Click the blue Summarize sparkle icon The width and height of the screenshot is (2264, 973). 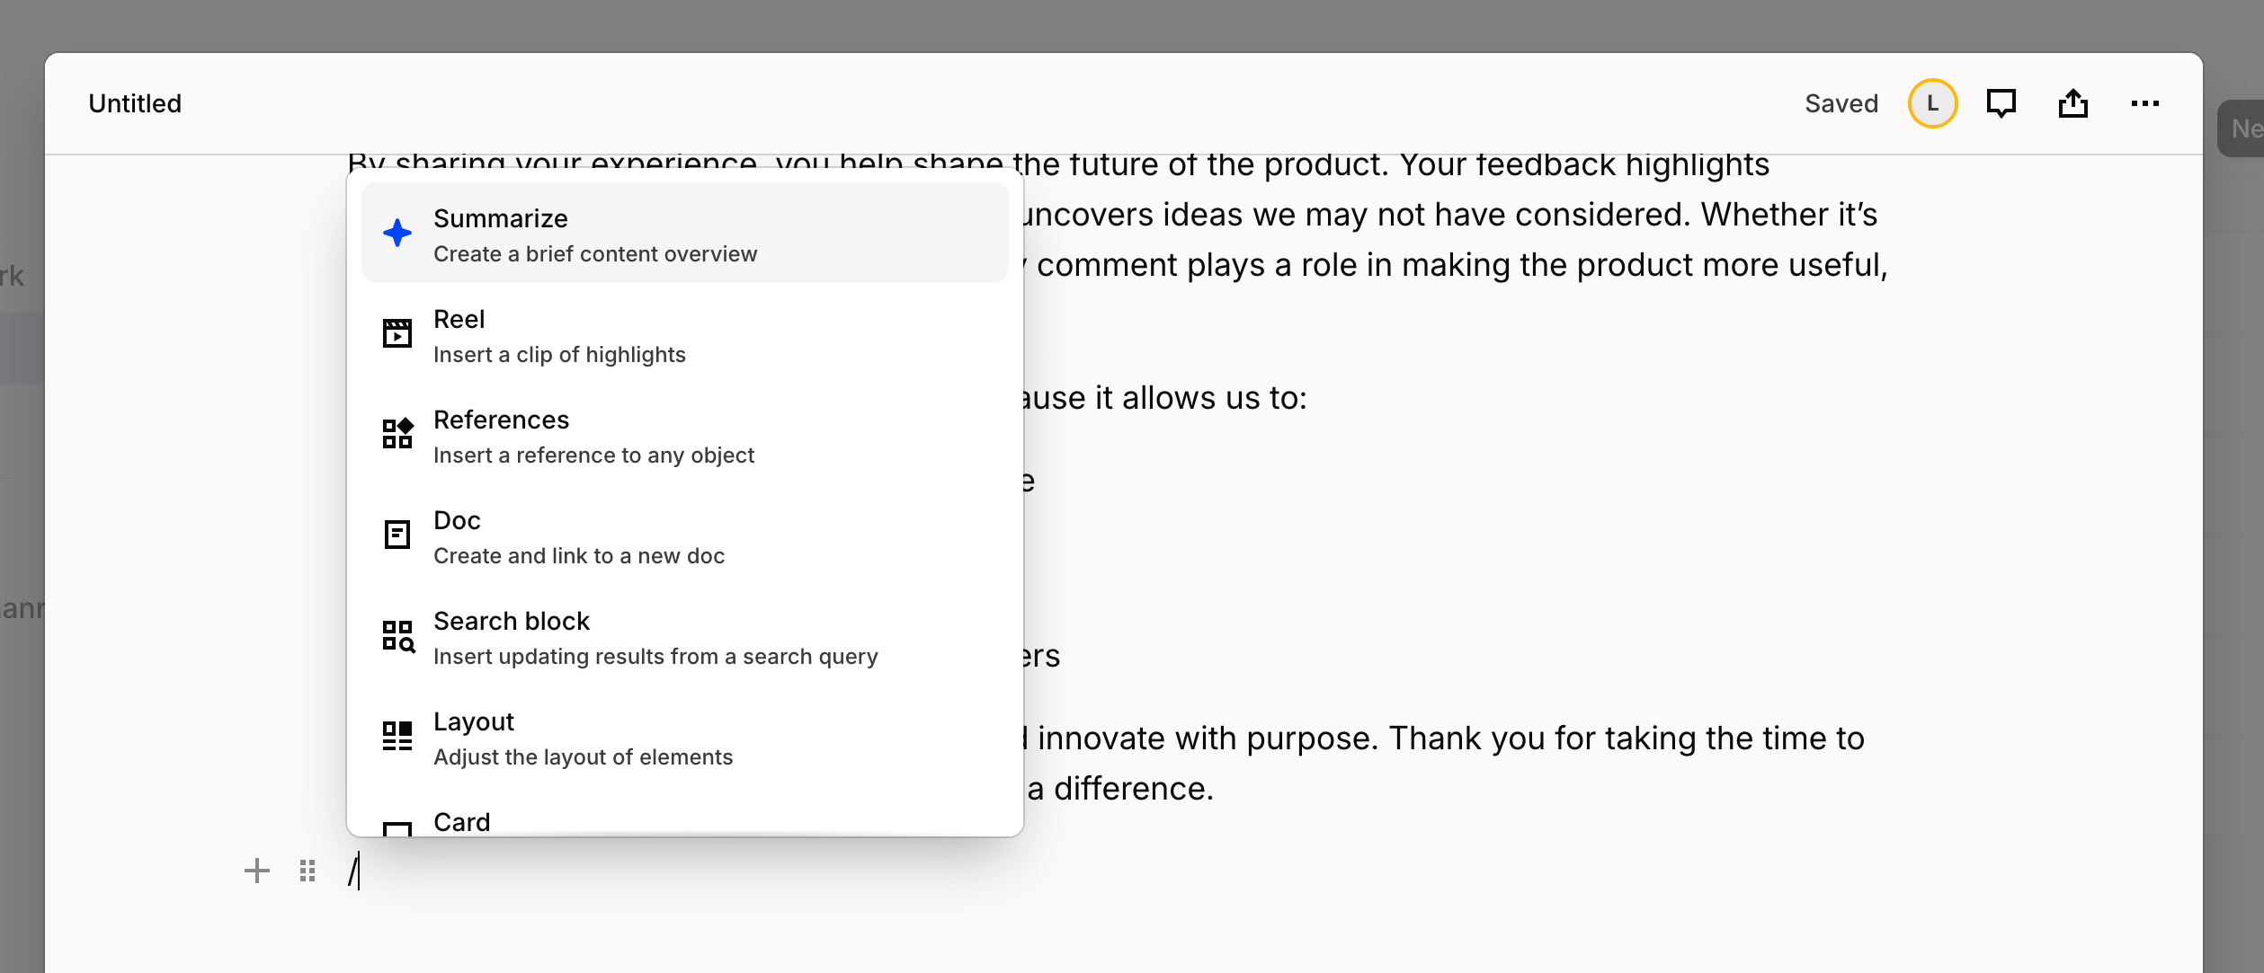[x=397, y=233]
